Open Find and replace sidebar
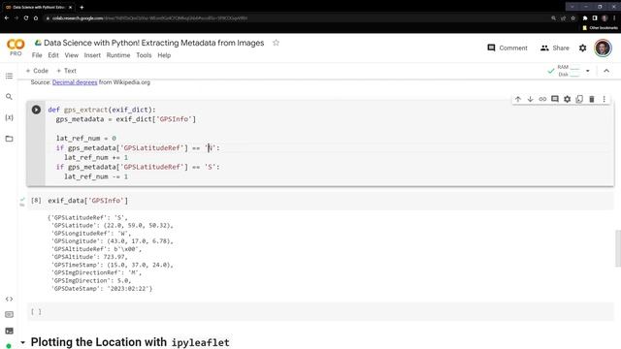621x349 pixels. (x=9, y=97)
